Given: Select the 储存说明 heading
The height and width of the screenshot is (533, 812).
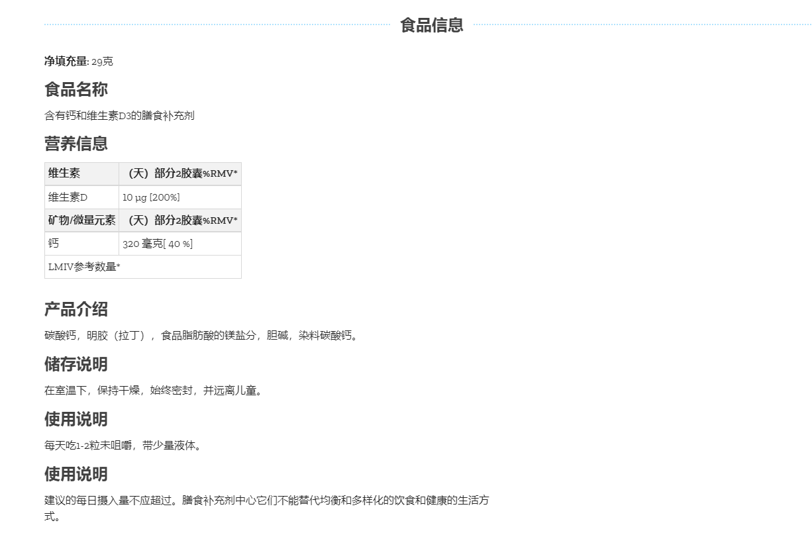Looking at the screenshot, I should pos(76,364).
